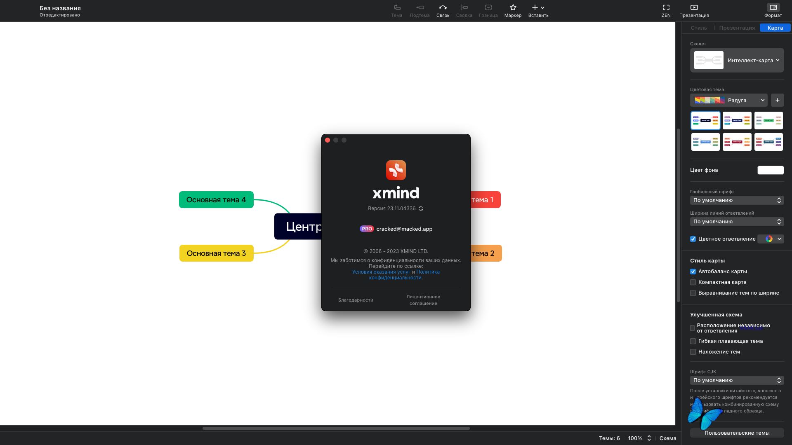
Task: Check for updates next to version number
Action: click(x=421, y=208)
